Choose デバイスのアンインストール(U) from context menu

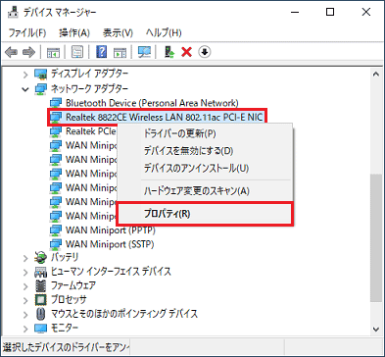[x=205, y=169]
